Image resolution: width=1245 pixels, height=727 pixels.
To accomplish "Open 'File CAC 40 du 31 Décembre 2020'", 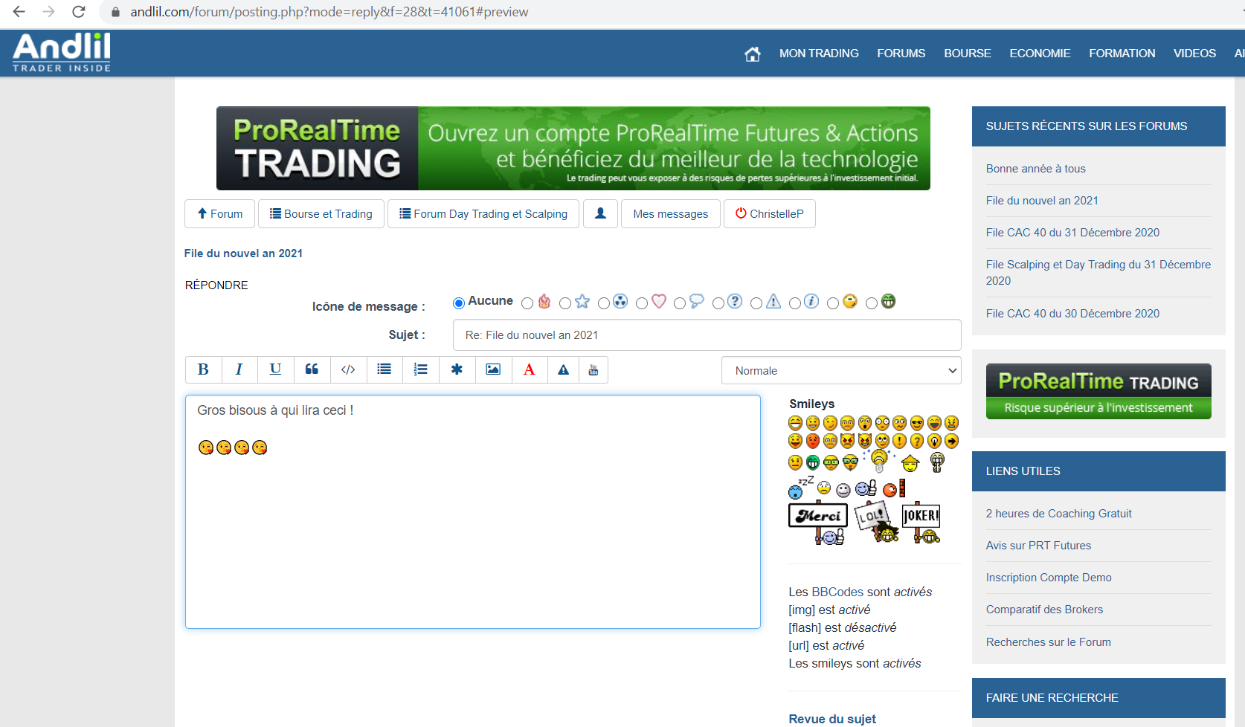I will [x=1072, y=233].
